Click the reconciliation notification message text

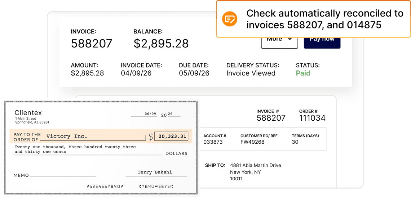coord(324,19)
